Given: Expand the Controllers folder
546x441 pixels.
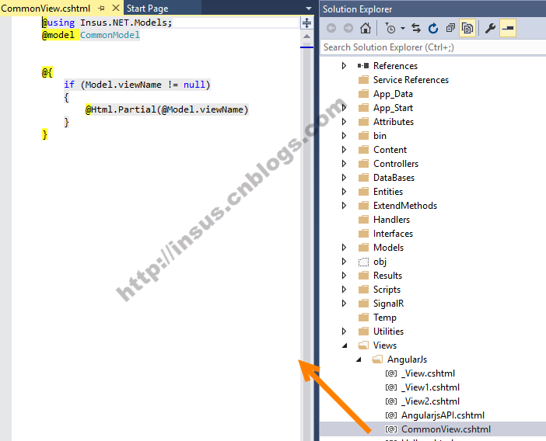Looking at the screenshot, I should click(344, 163).
